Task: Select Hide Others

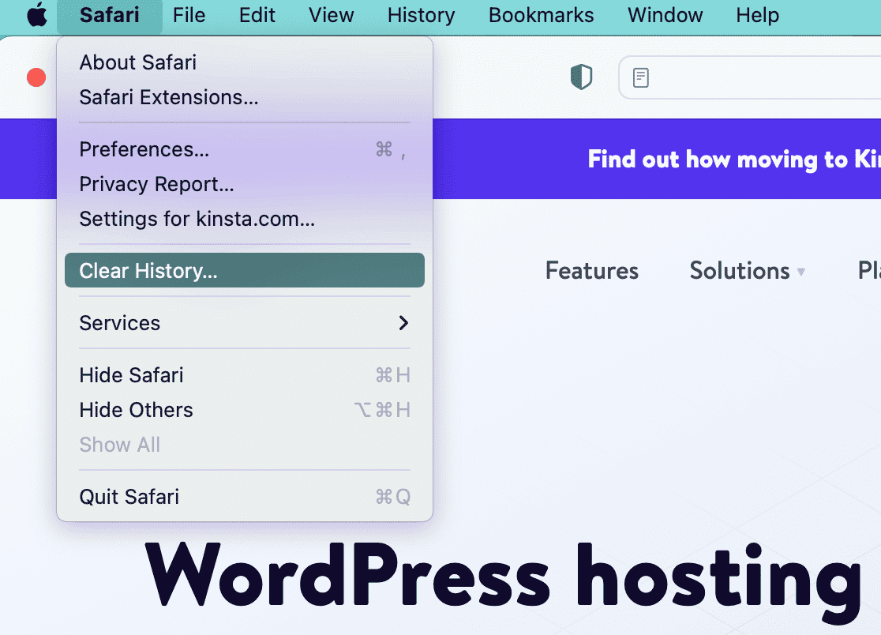Action: pos(245,410)
